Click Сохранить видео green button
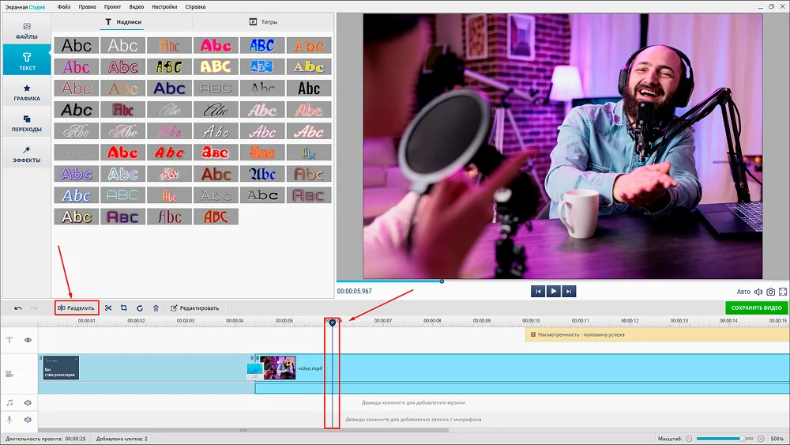Screen dimensions: 790x445 [756, 307]
